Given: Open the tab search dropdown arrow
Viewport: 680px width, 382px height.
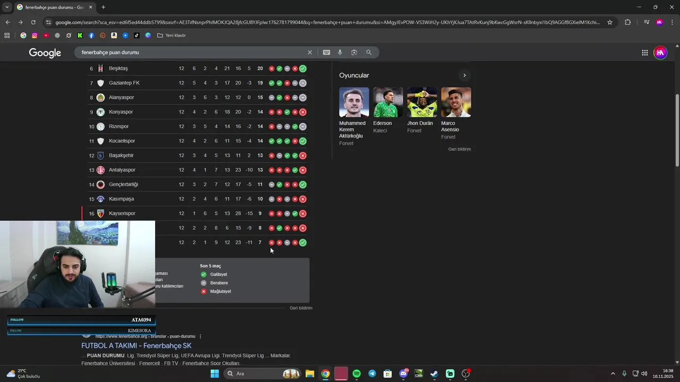Looking at the screenshot, I should [x=7, y=7].
